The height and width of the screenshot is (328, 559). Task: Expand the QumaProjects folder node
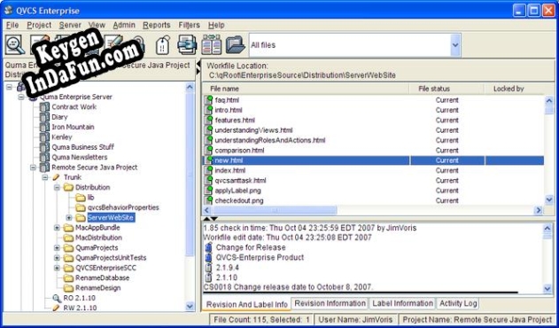tap(57, 247)
